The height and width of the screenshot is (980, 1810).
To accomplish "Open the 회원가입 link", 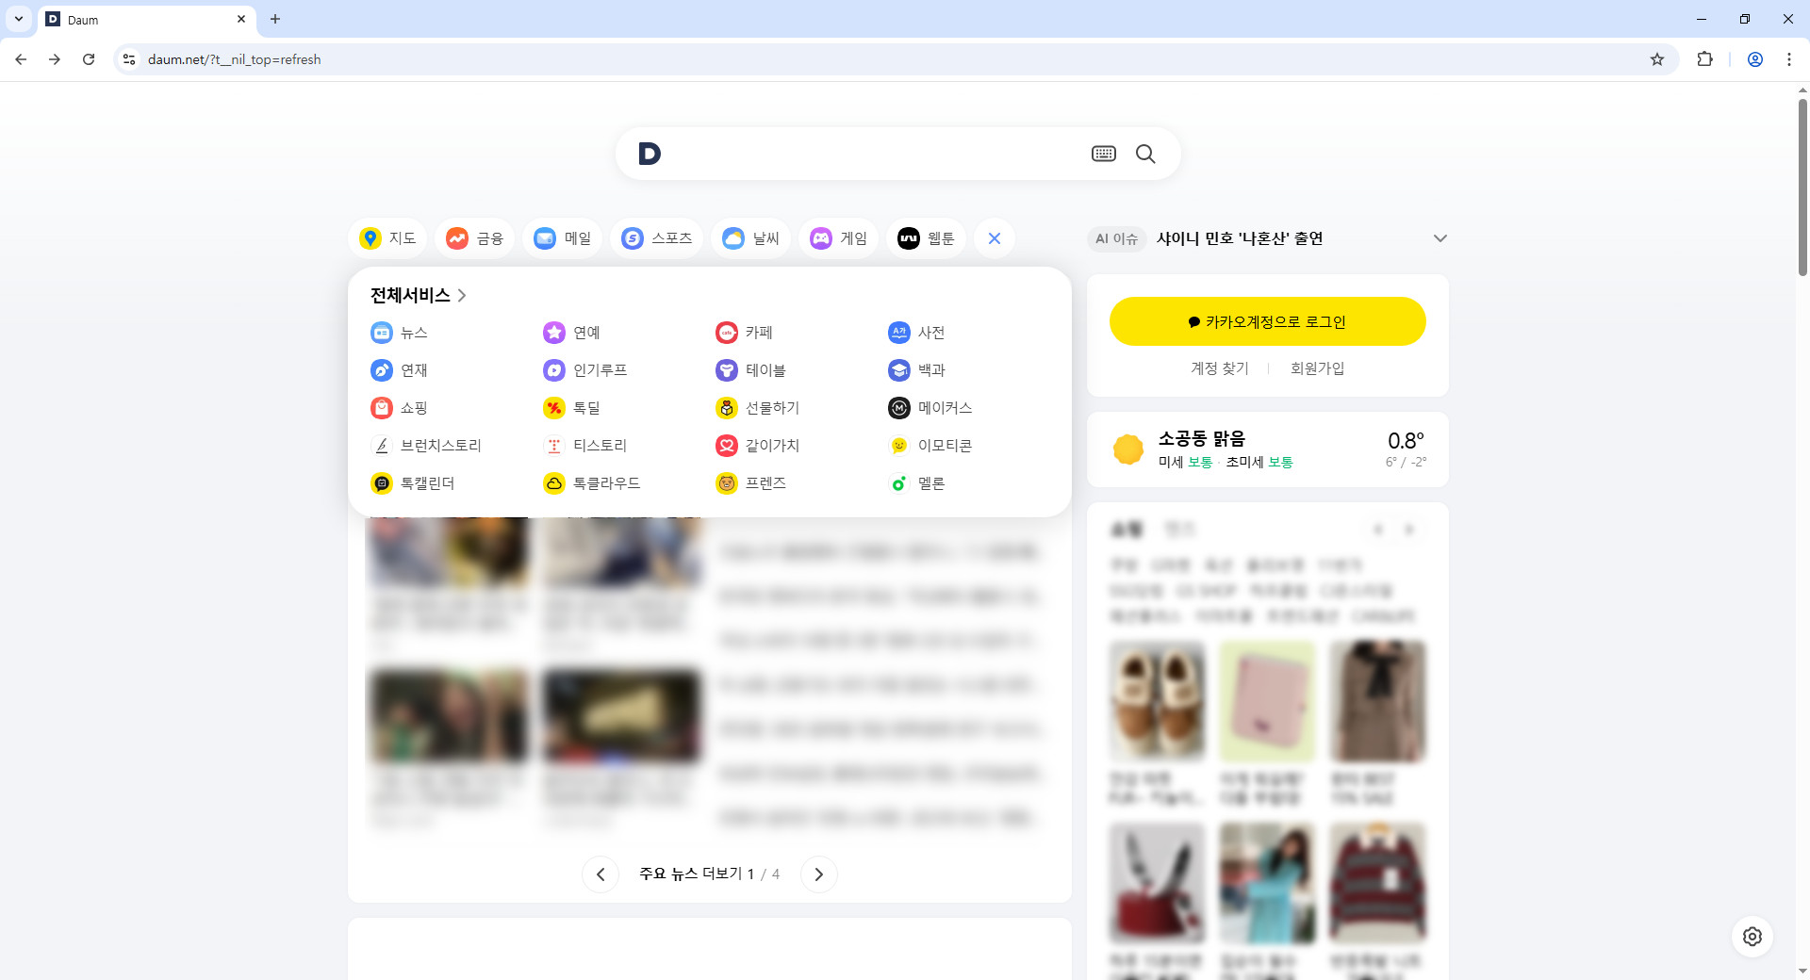I will (x=1318, y=368).
